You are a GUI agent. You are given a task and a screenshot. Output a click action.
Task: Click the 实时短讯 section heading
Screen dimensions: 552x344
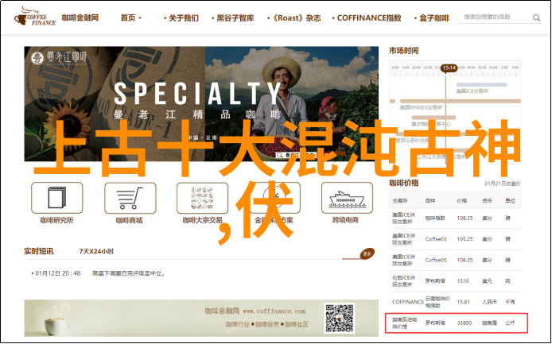39,251
